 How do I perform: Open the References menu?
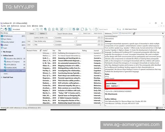(15, 26)
